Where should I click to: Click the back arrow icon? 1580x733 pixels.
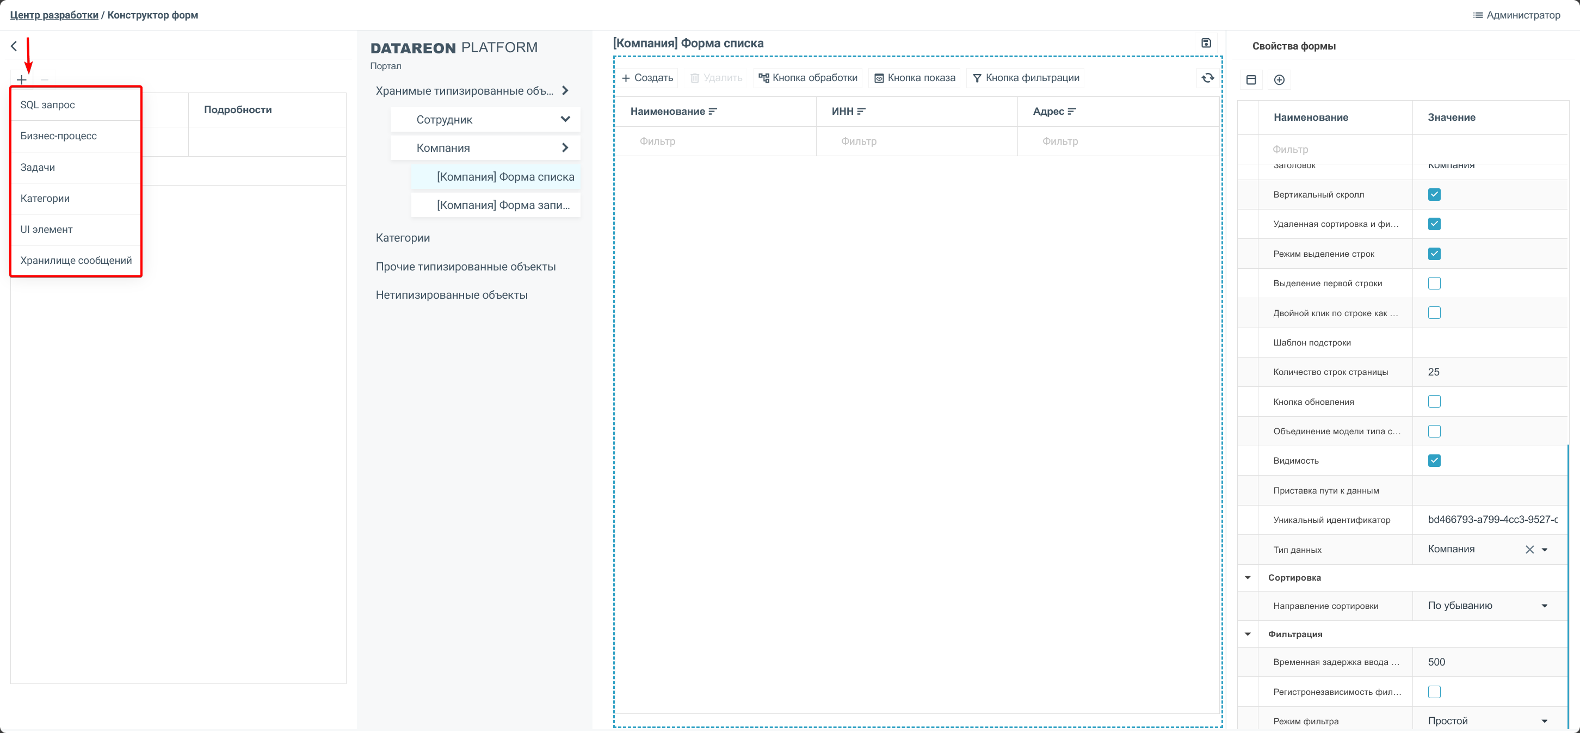(x=14, y=46)
